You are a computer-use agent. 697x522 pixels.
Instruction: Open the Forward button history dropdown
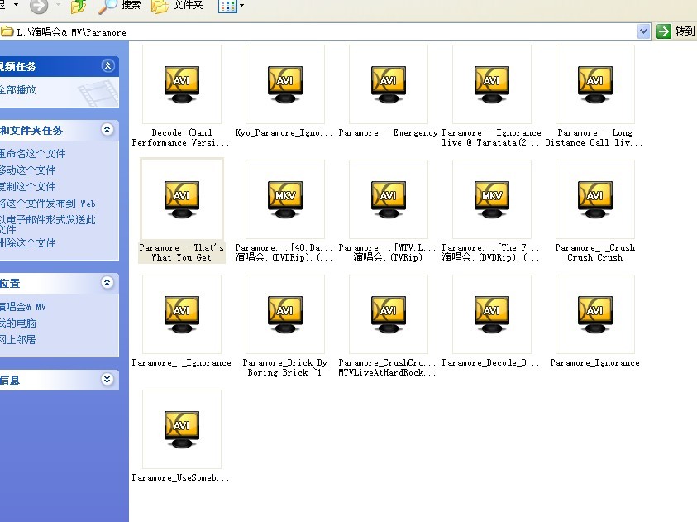(x=58, y=4)
